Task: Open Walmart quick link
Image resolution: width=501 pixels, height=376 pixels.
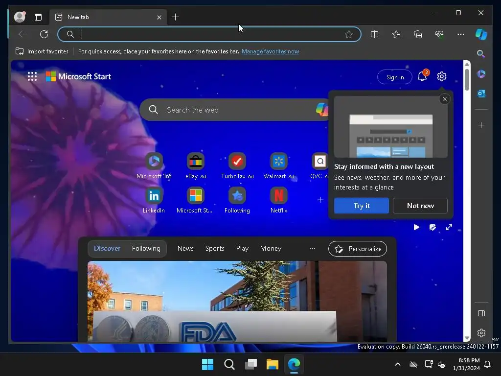Action: click(278, 166)
